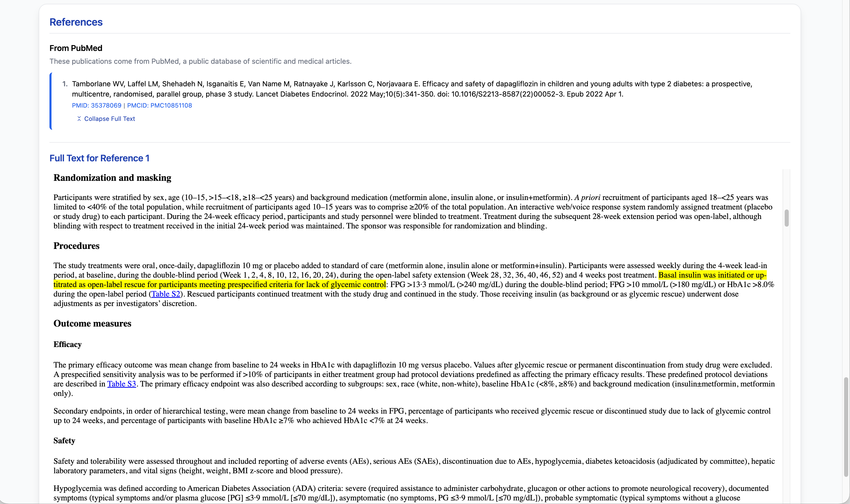This screenshot has height=504, width=850.
Task: Click the PubMed database description text
Action: click(x=200, y=61)
